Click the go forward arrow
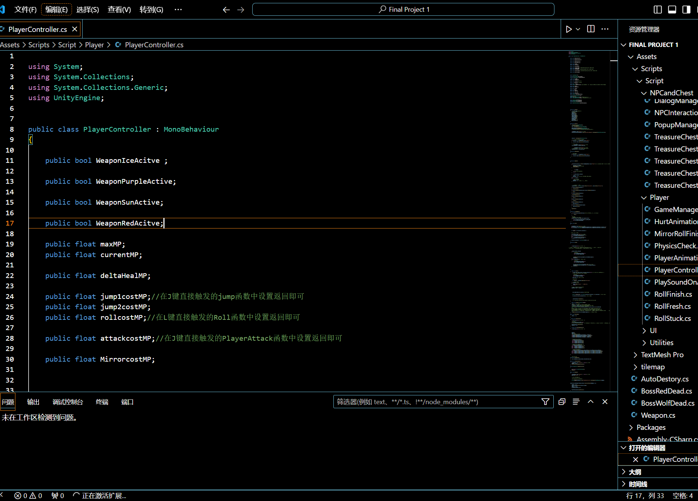698x501 pixels. point(241,10)
